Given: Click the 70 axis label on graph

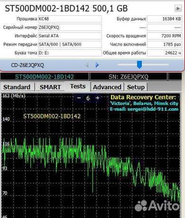Looking at the screenshot, I should 5,193.
